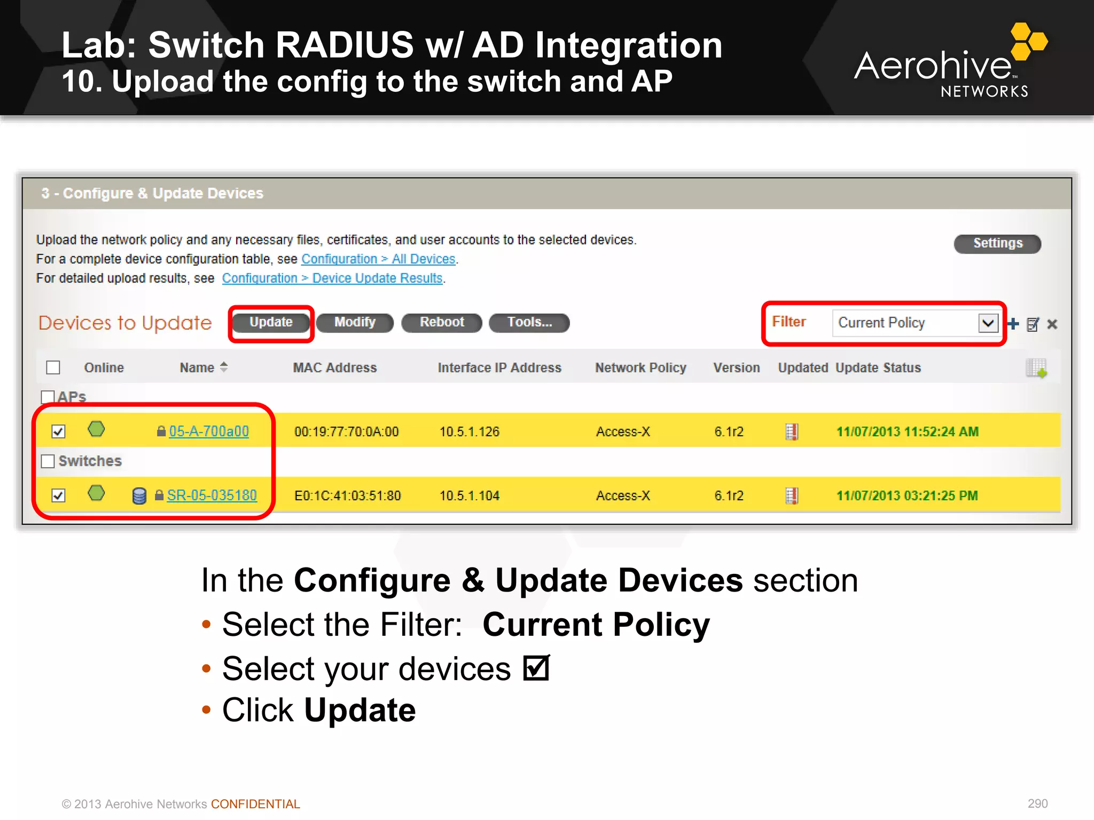Click the online status hexagon of SR-05-035180
This screenshot has width=1094, height=820.
(x=96, y=493)
